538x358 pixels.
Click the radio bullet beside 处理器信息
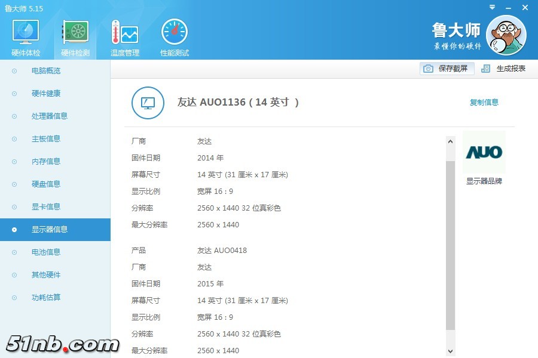coord(14,116)
